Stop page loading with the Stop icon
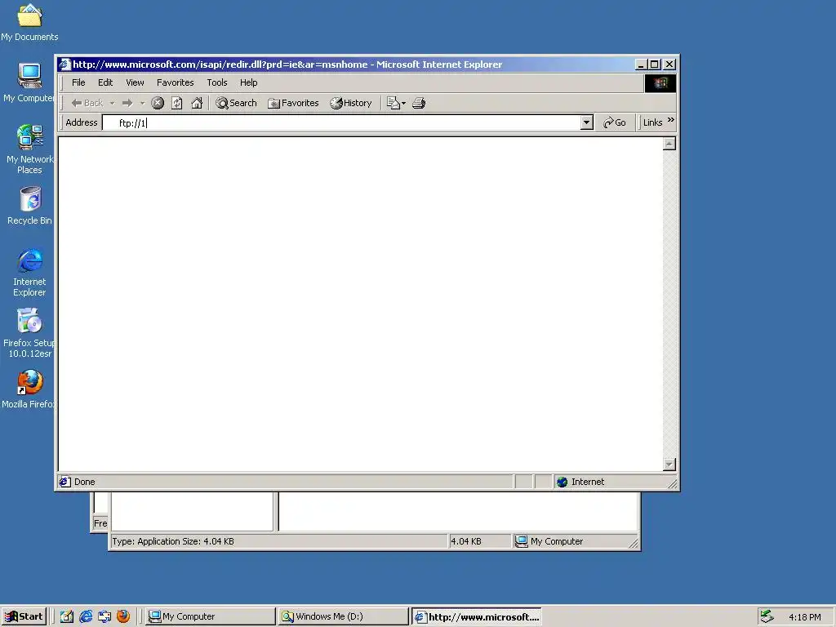This screenshot has height=627, width=836. [x=158, y=103]
